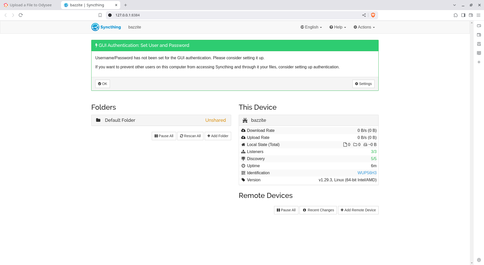
Task: Click the Unshared status label
Action: pos(215,120)
